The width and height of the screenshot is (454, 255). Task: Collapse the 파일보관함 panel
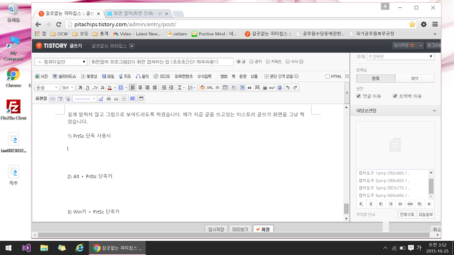[x=435, y=111]
